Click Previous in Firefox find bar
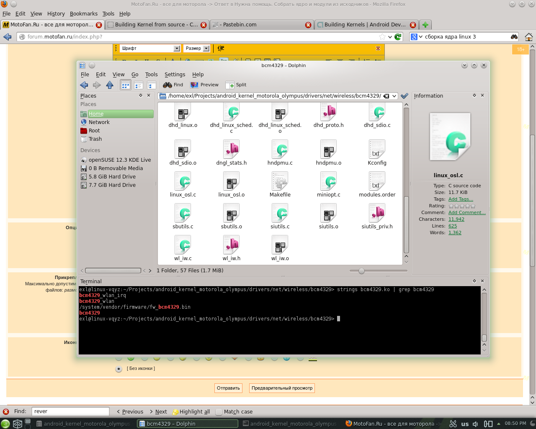 coord(130,412)
